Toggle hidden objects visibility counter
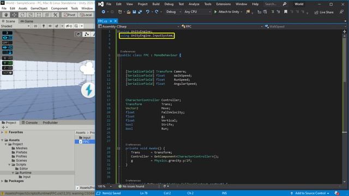 point(69,26)
